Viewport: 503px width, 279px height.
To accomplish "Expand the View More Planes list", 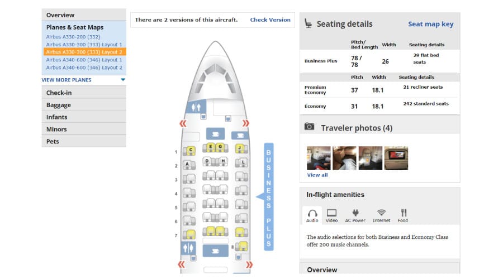I will (83, 80).
